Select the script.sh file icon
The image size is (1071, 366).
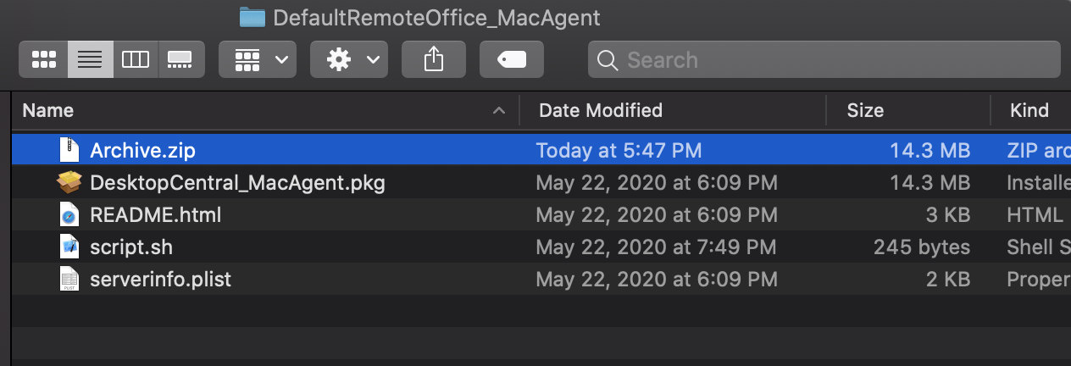click(x=69, y=247)
